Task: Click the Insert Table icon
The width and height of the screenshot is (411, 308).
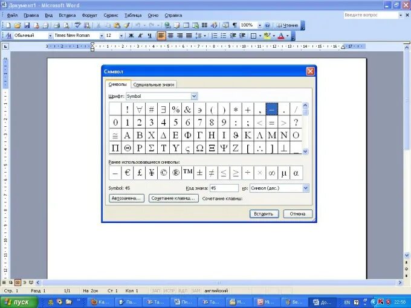Action: click(186, 25)
